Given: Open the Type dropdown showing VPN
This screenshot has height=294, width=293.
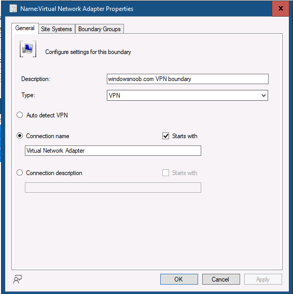Looking at the screenshot, I should (x=187, y=96).
